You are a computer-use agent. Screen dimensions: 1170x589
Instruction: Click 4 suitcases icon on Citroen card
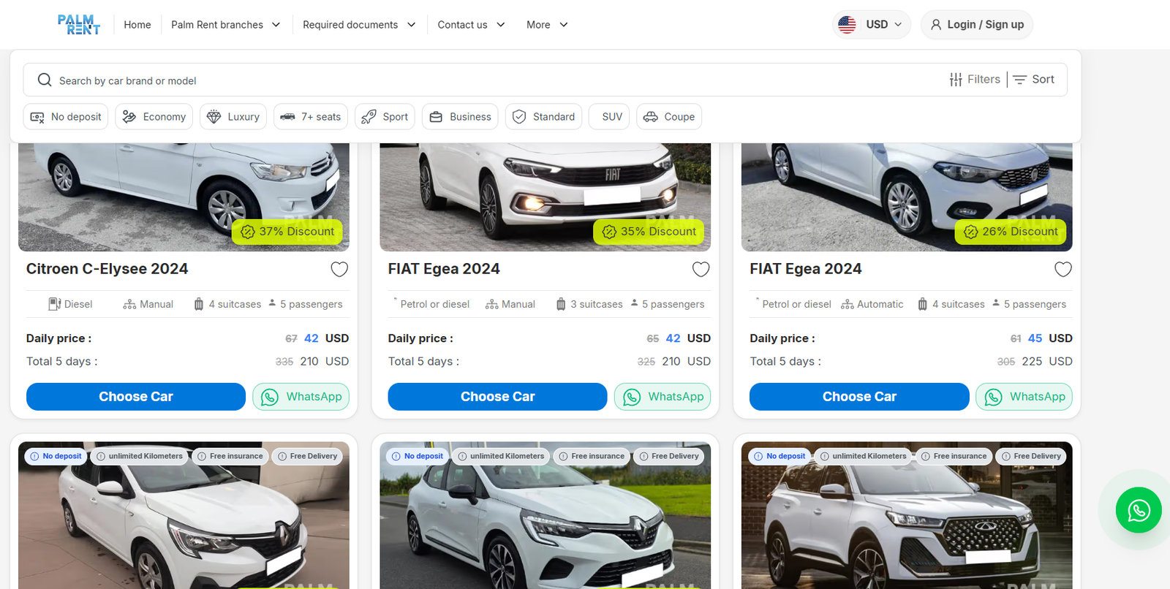(199, 304)
